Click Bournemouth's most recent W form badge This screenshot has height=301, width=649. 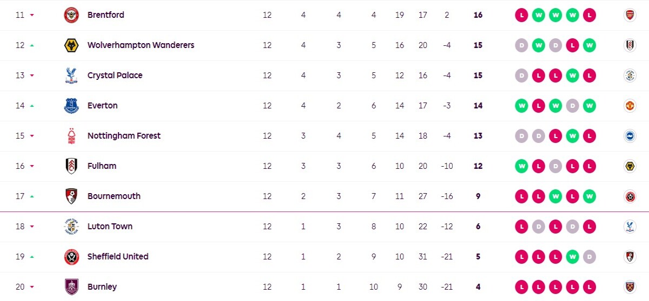point(590,196)
